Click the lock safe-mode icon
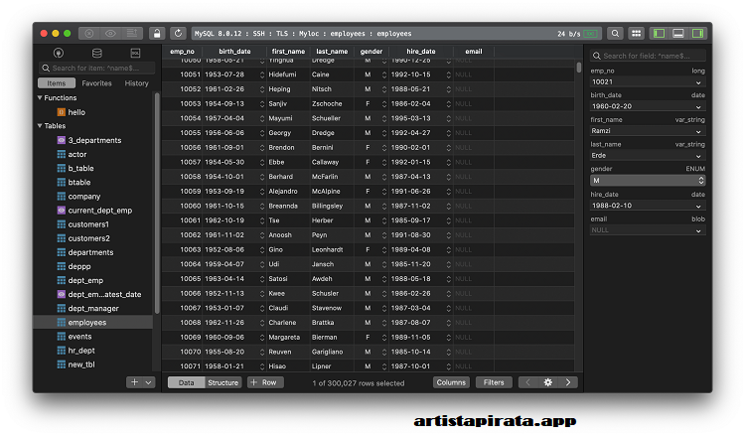This screenshot has width=745, height=436. tap(157, 33)
